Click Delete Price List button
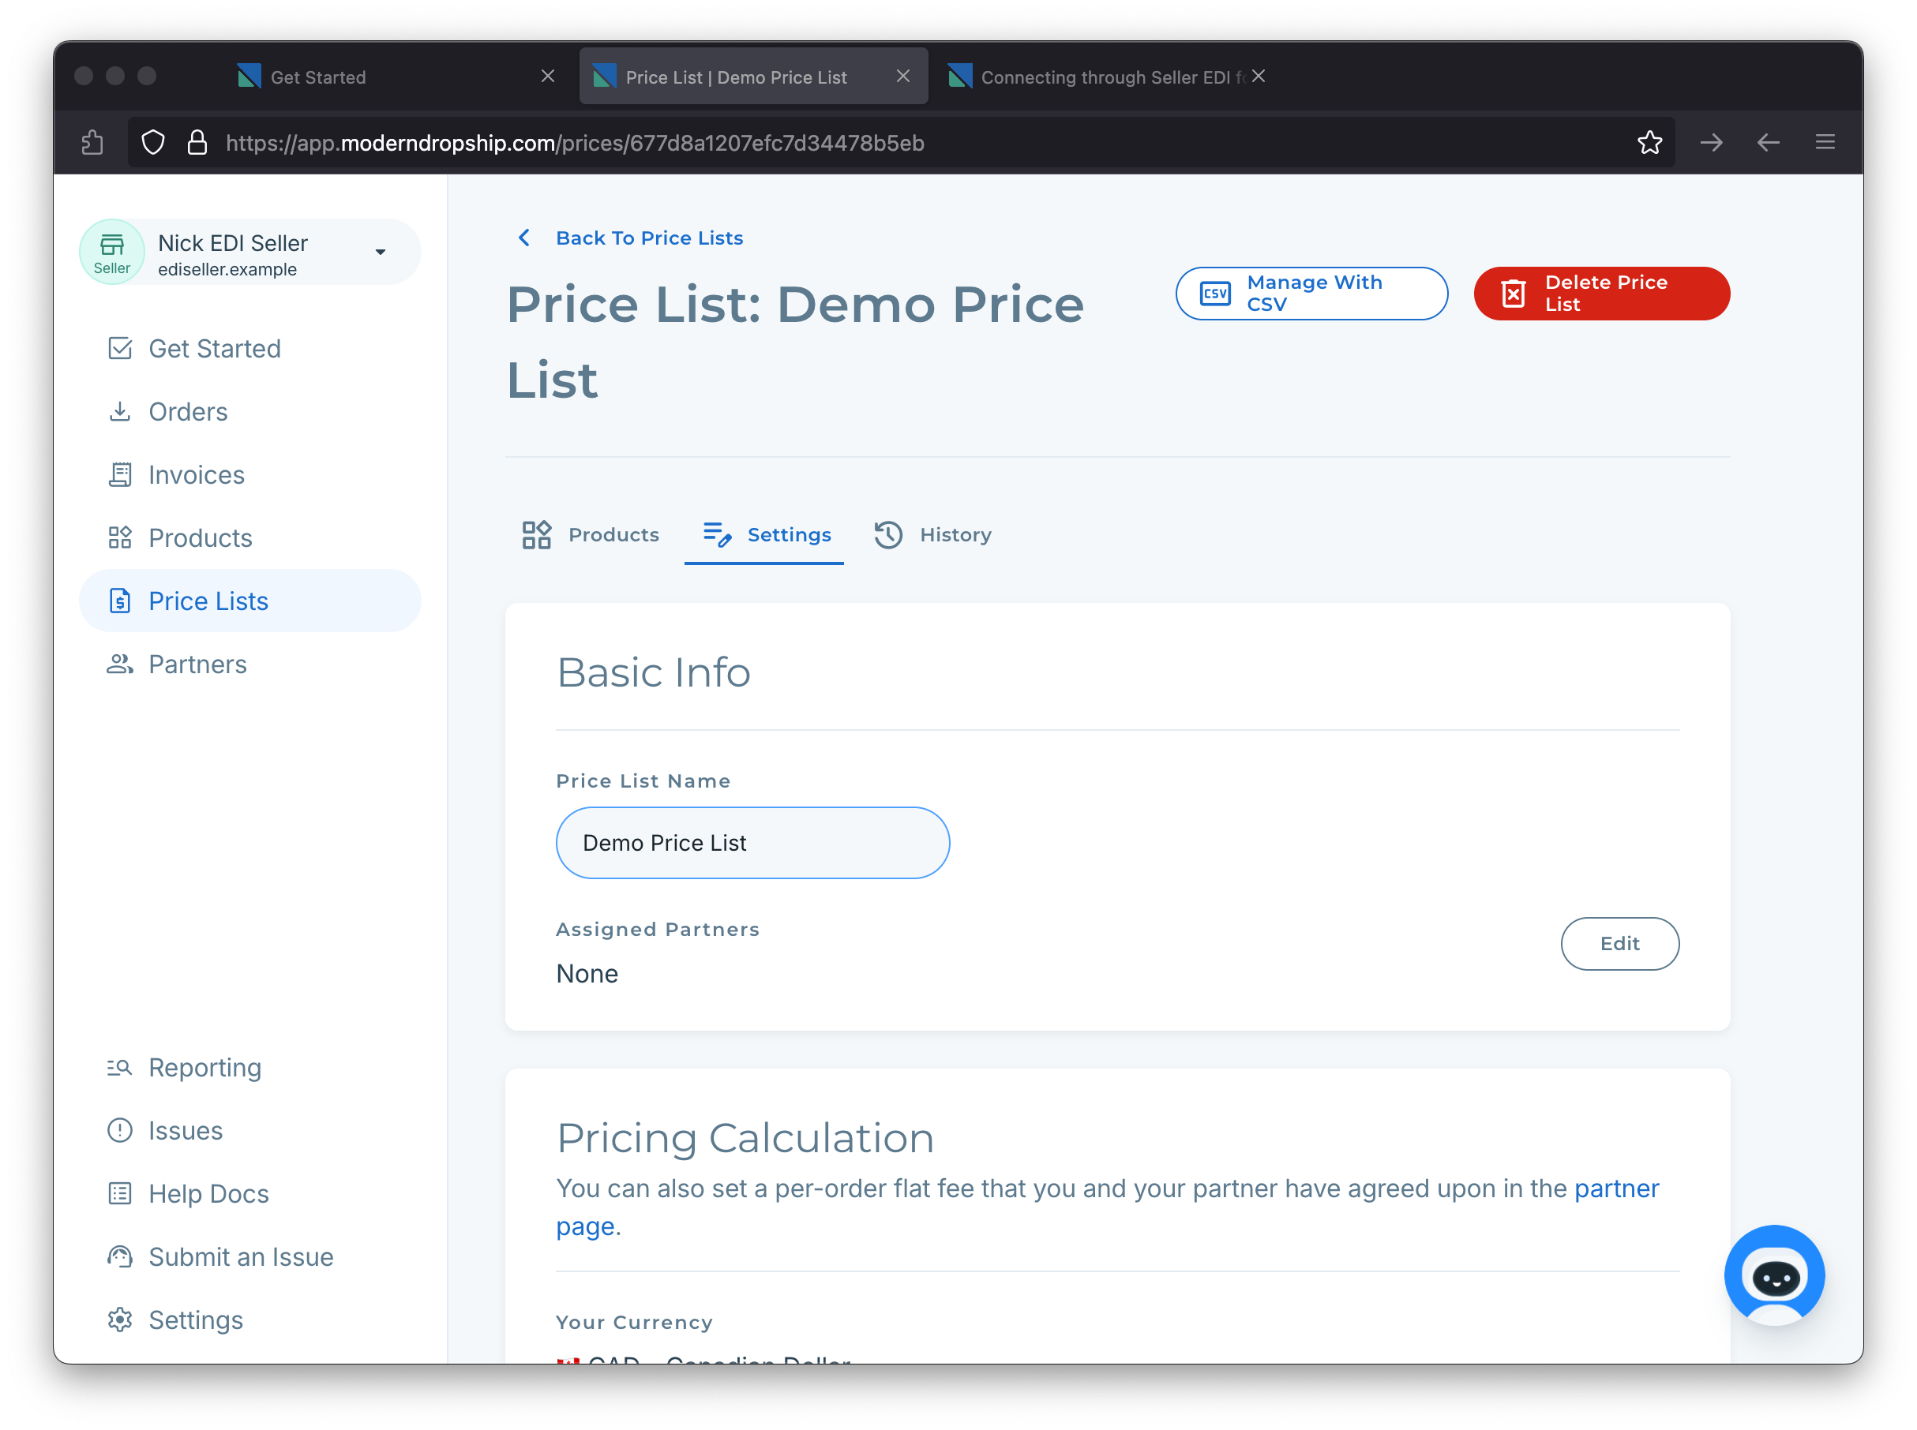 pyautogui.click(x=1601, y=294)
